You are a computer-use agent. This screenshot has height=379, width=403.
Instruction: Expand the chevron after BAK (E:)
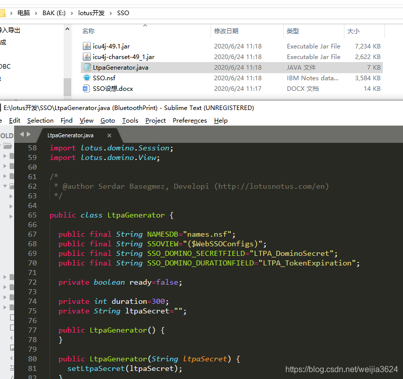tap(72, 13)
